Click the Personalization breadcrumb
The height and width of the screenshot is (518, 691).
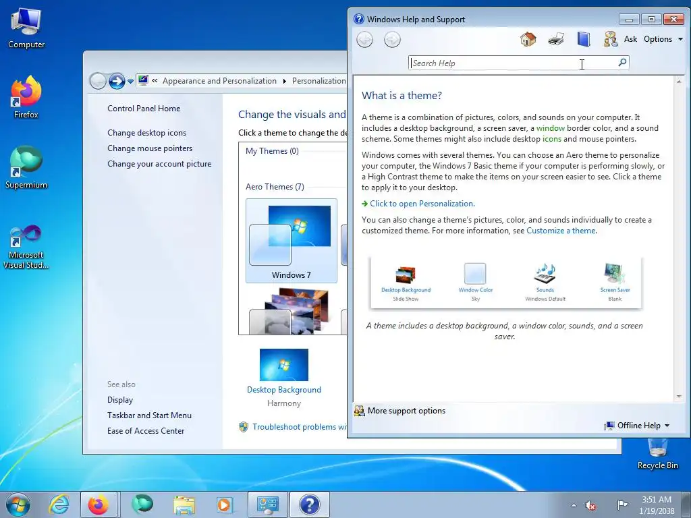pos(319,81)
